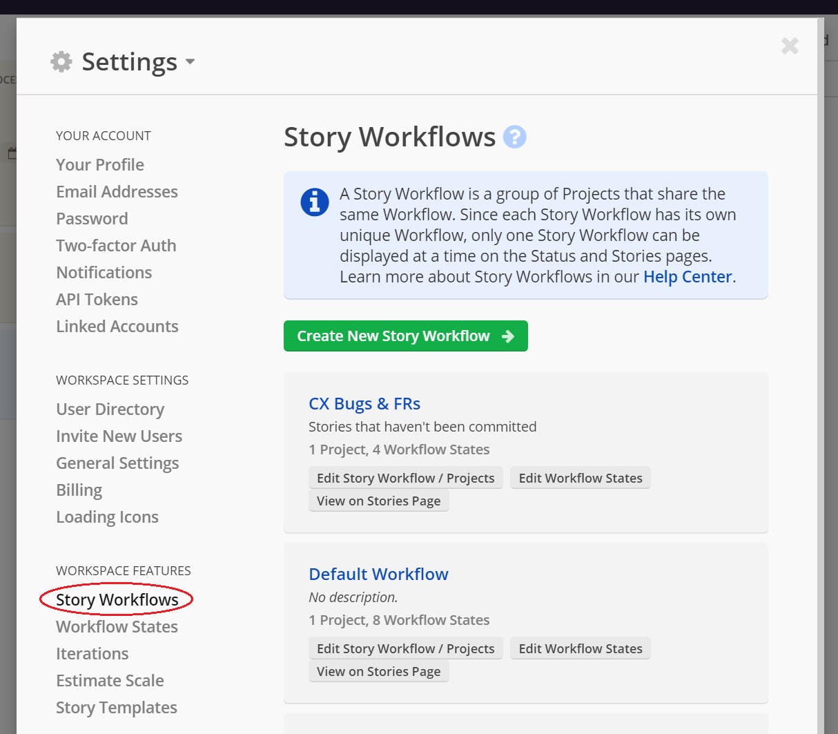This screenshot has height=734, width=838.
Task: Open Workflow States in sidebar
Action: click(x=117, y=626)
